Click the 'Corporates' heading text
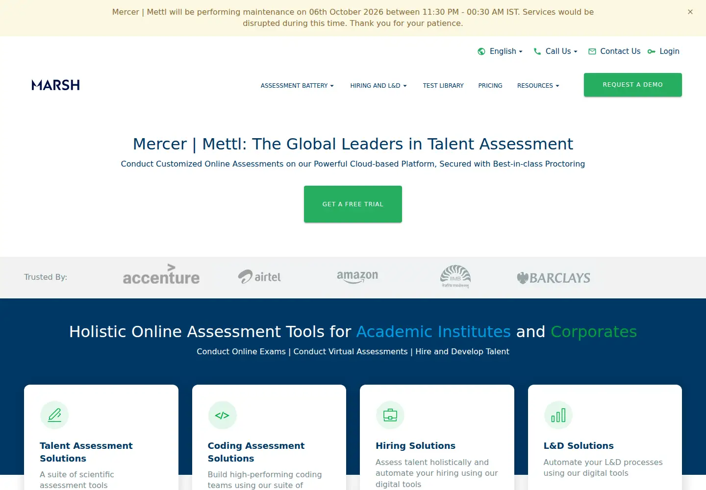The image size is (706, 490). pyautogui.click(x=594, y=332)
